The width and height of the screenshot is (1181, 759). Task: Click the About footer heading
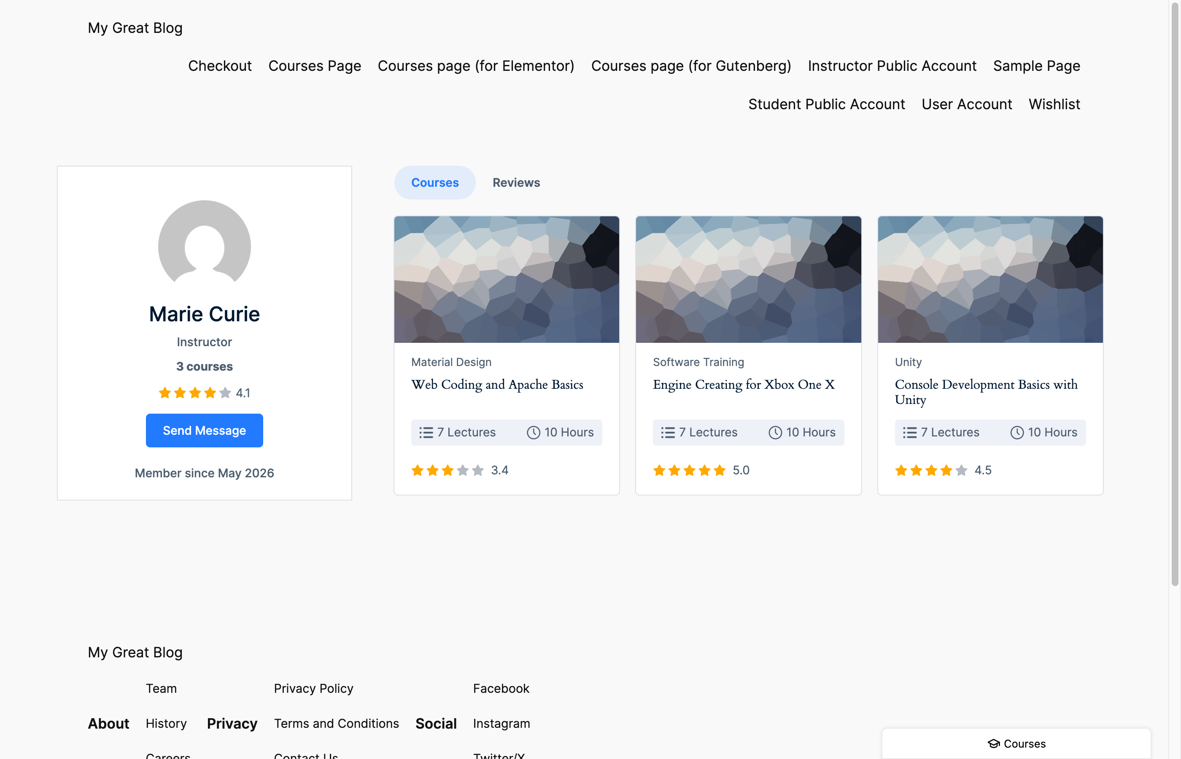(x=108, y=724)
